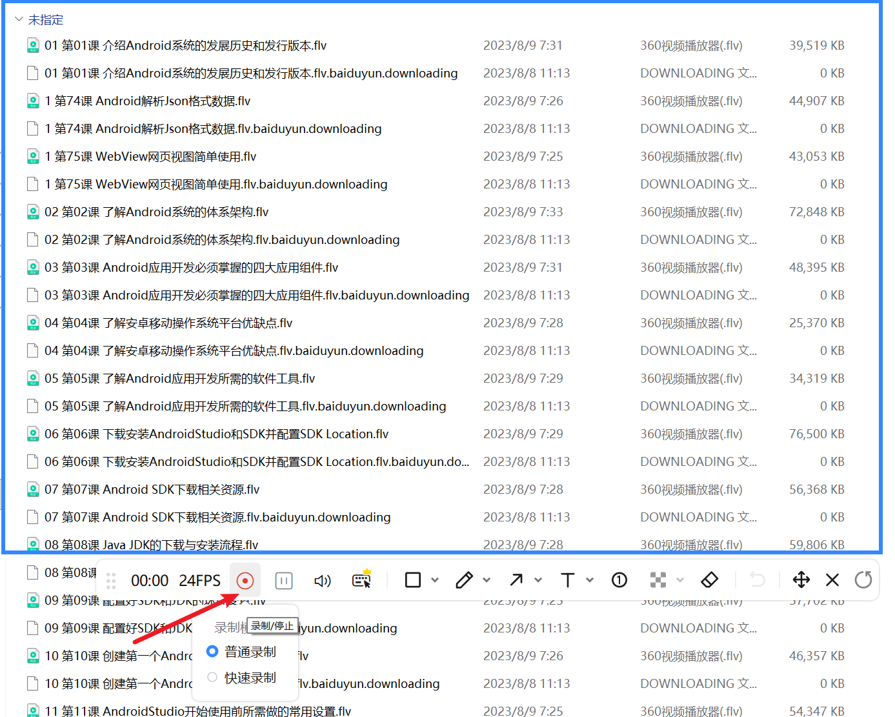The image size is (895, 717).
Task: Open the keyboard shortcut display icon
Action: pos(362,580)
